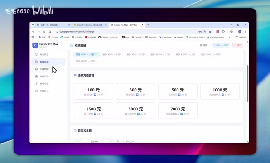Open the Google bookmark

click(53, 37)
